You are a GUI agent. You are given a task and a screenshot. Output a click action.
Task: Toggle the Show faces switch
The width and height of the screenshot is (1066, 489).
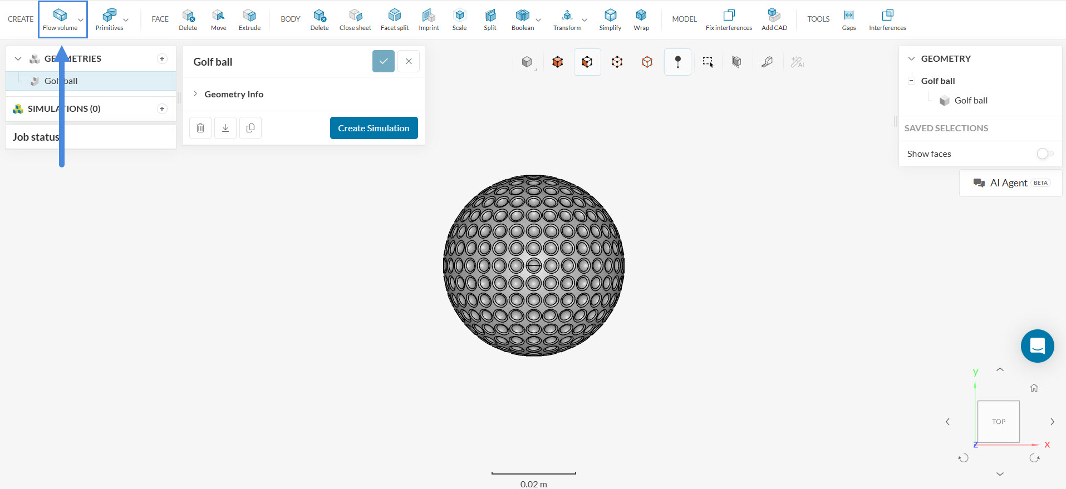point(1045,154)
